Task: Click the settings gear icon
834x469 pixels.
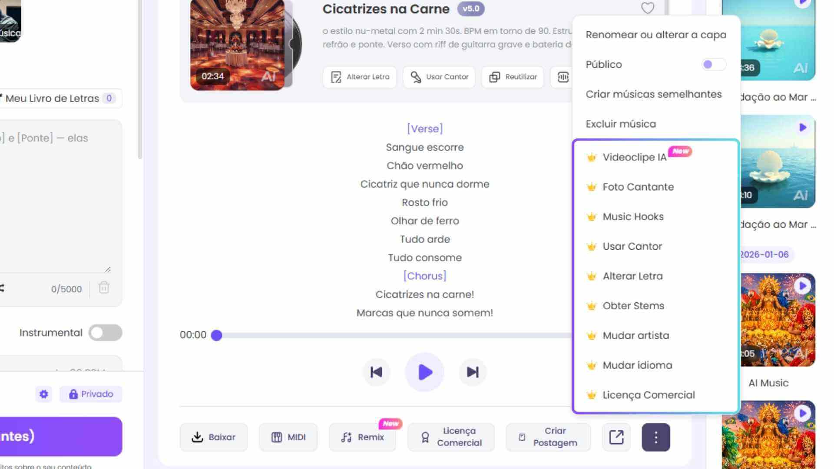Action: tap(44, 394)
